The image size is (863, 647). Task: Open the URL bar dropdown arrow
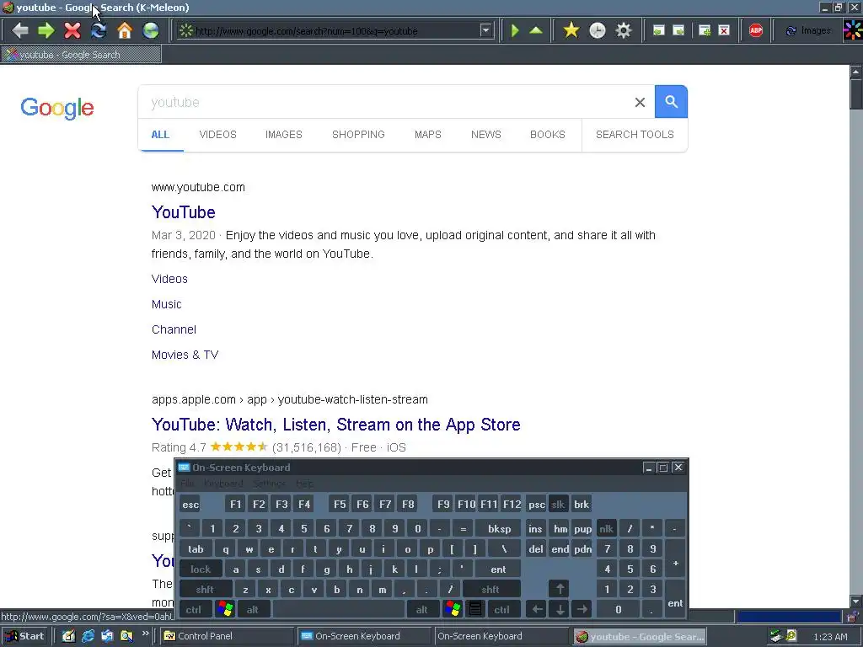(x=485, y=30)
